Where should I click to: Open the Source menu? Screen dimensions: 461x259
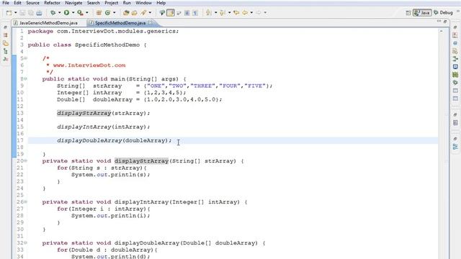tap(32, 3)
